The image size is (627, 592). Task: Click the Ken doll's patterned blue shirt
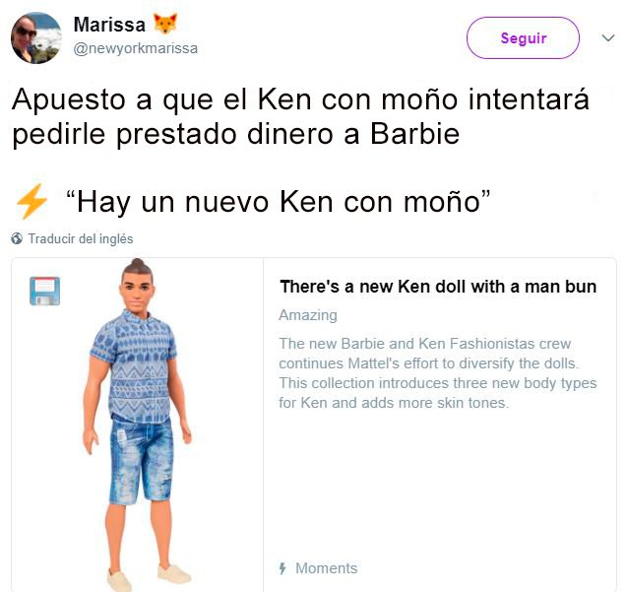[x=134, y=366]
